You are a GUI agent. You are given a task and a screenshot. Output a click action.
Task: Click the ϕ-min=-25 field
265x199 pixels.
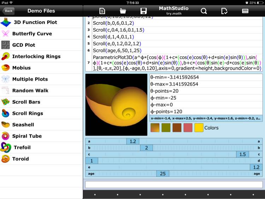click(206, 98)
